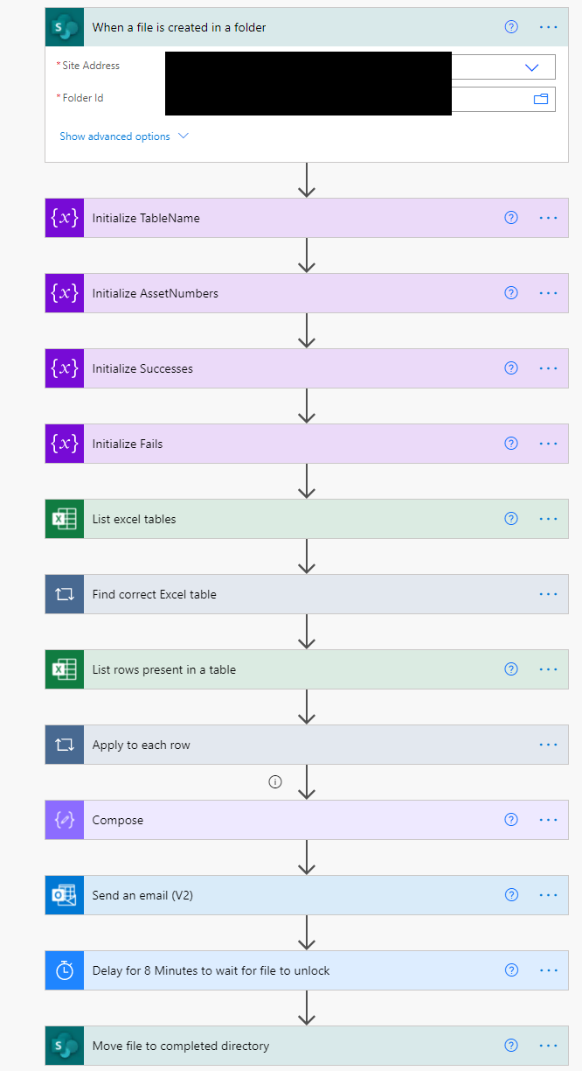Click the Outlook icon on Send an email (V2)
Screen dimensions: 582x1071
[x=65, y=895]
